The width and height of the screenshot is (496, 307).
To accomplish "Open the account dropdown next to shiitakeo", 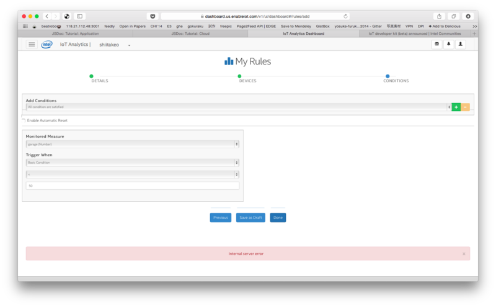I will point(129,45).
